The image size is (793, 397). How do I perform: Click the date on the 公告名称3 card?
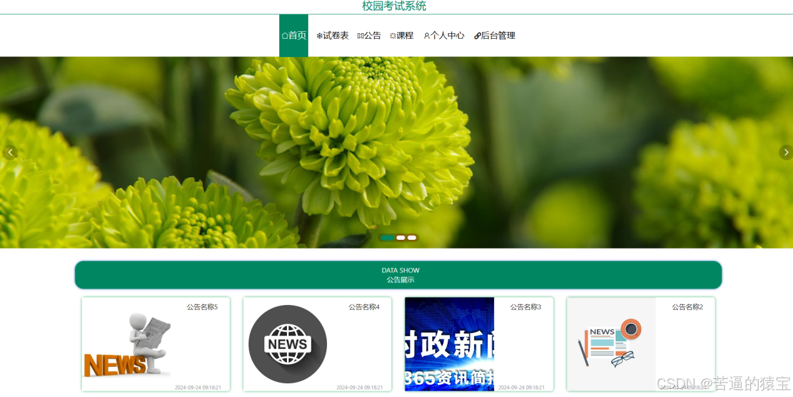[521, 388]
